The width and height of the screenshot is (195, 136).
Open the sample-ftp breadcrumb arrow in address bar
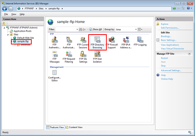point(62,9)
